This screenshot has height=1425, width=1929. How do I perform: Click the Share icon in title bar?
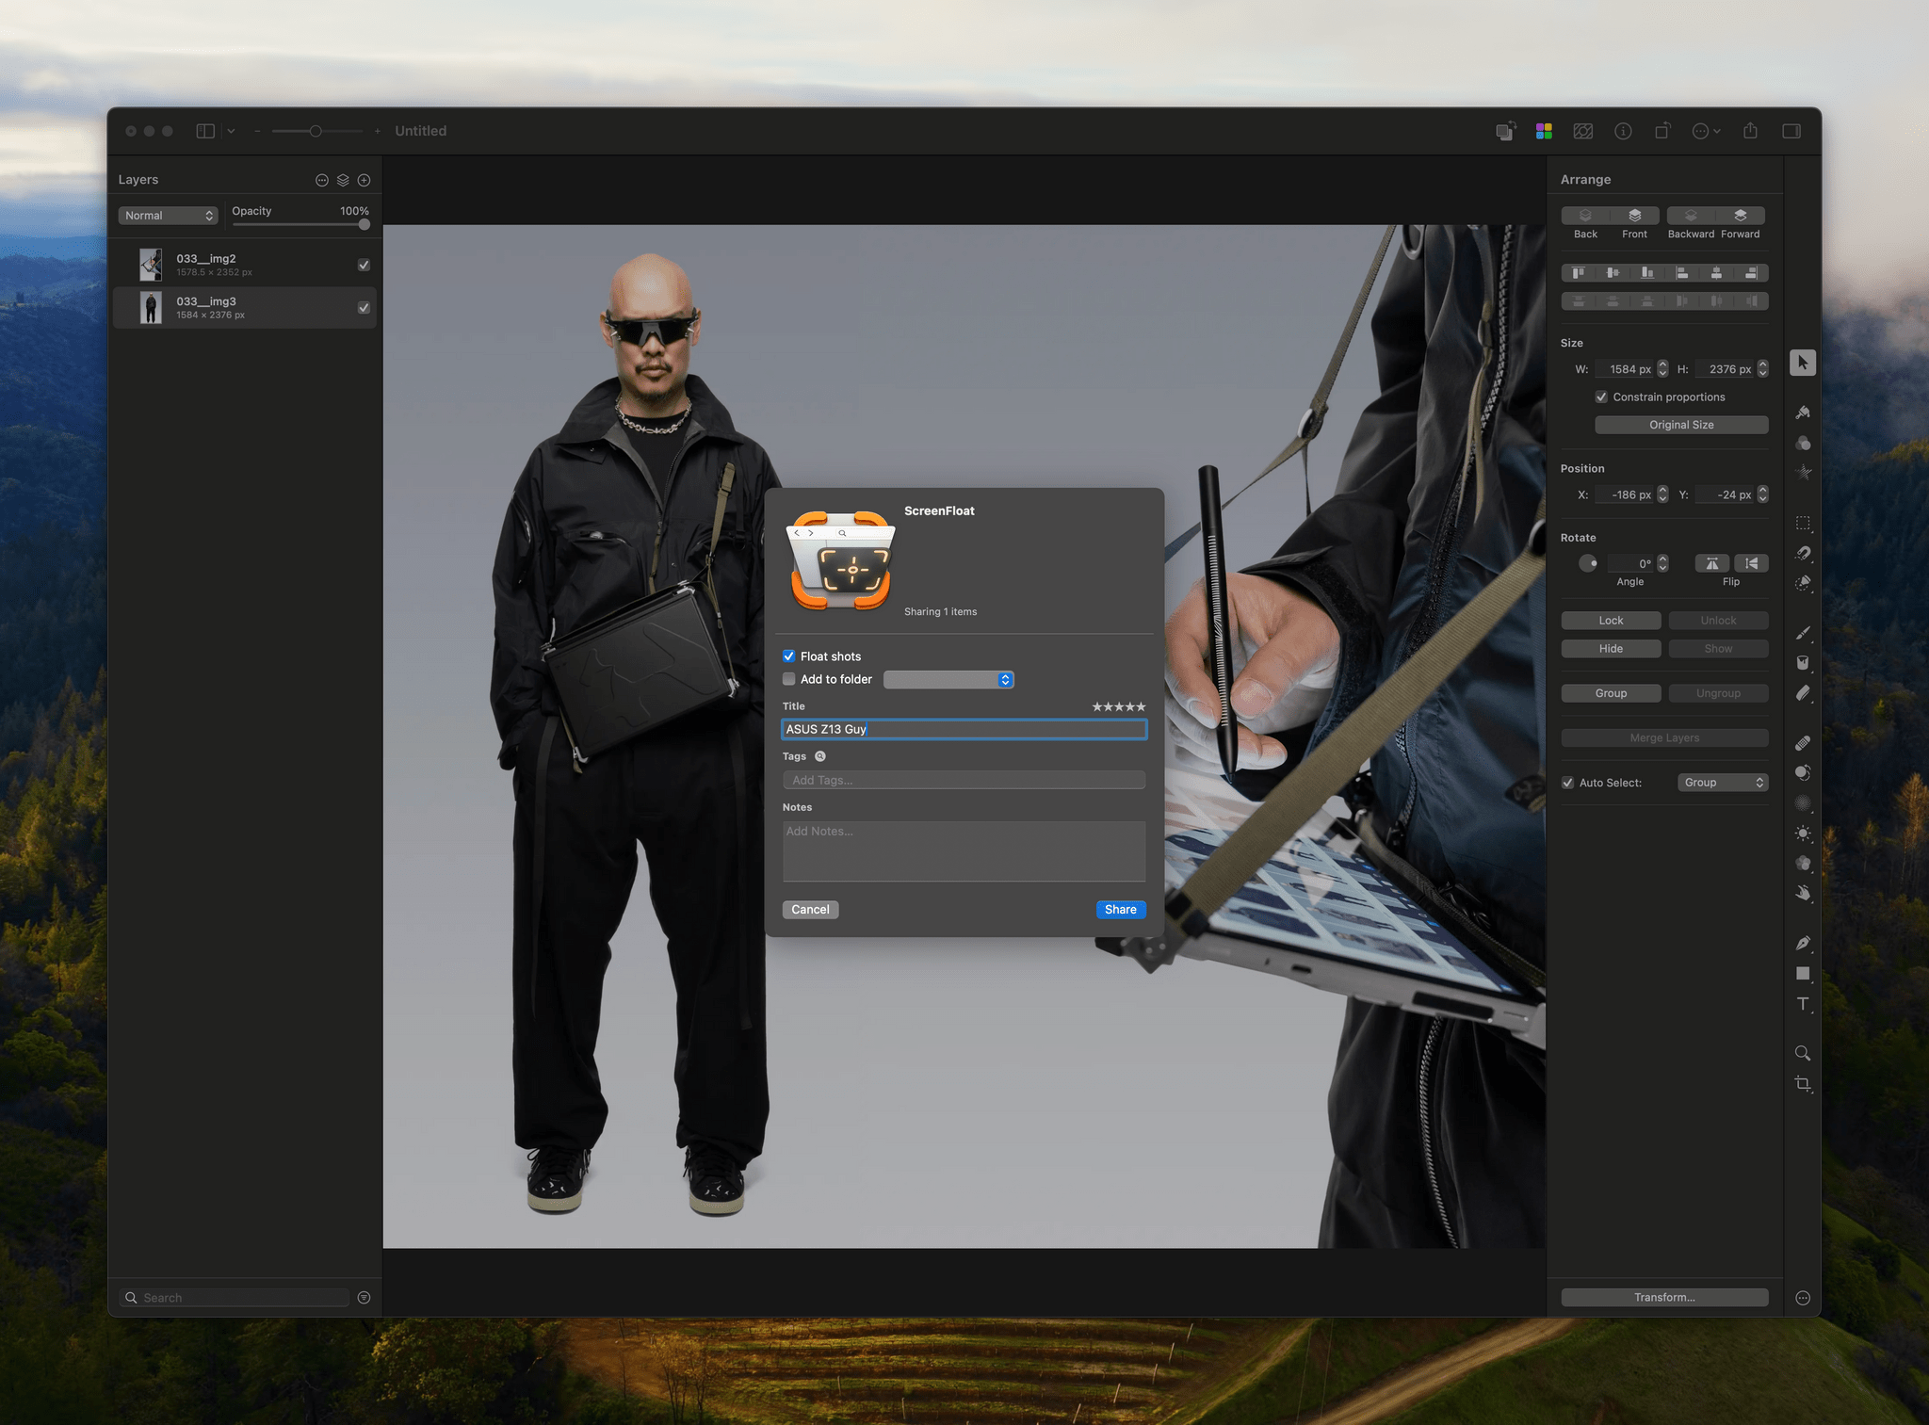(x=1750, y=131)
